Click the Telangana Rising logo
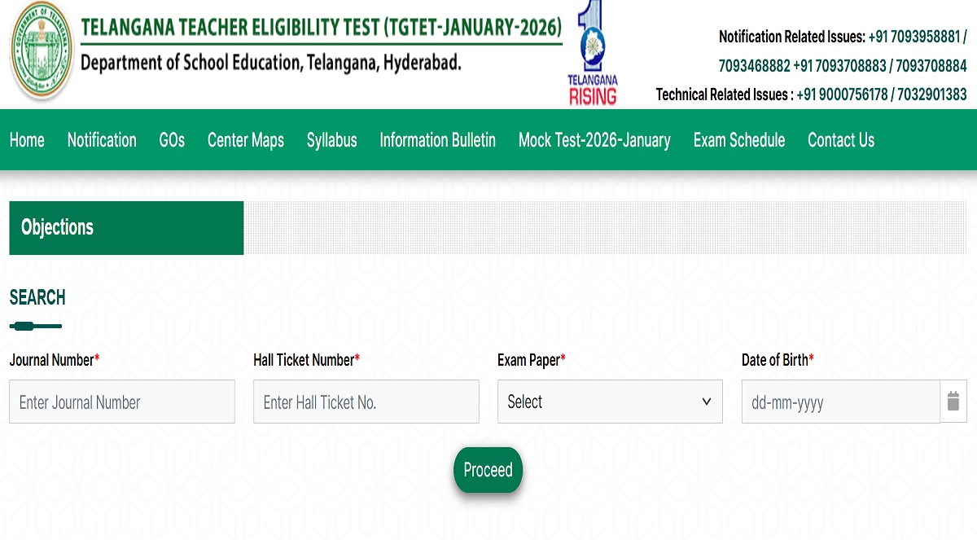This screenshot has width=977, height=540. coord(592,53)
